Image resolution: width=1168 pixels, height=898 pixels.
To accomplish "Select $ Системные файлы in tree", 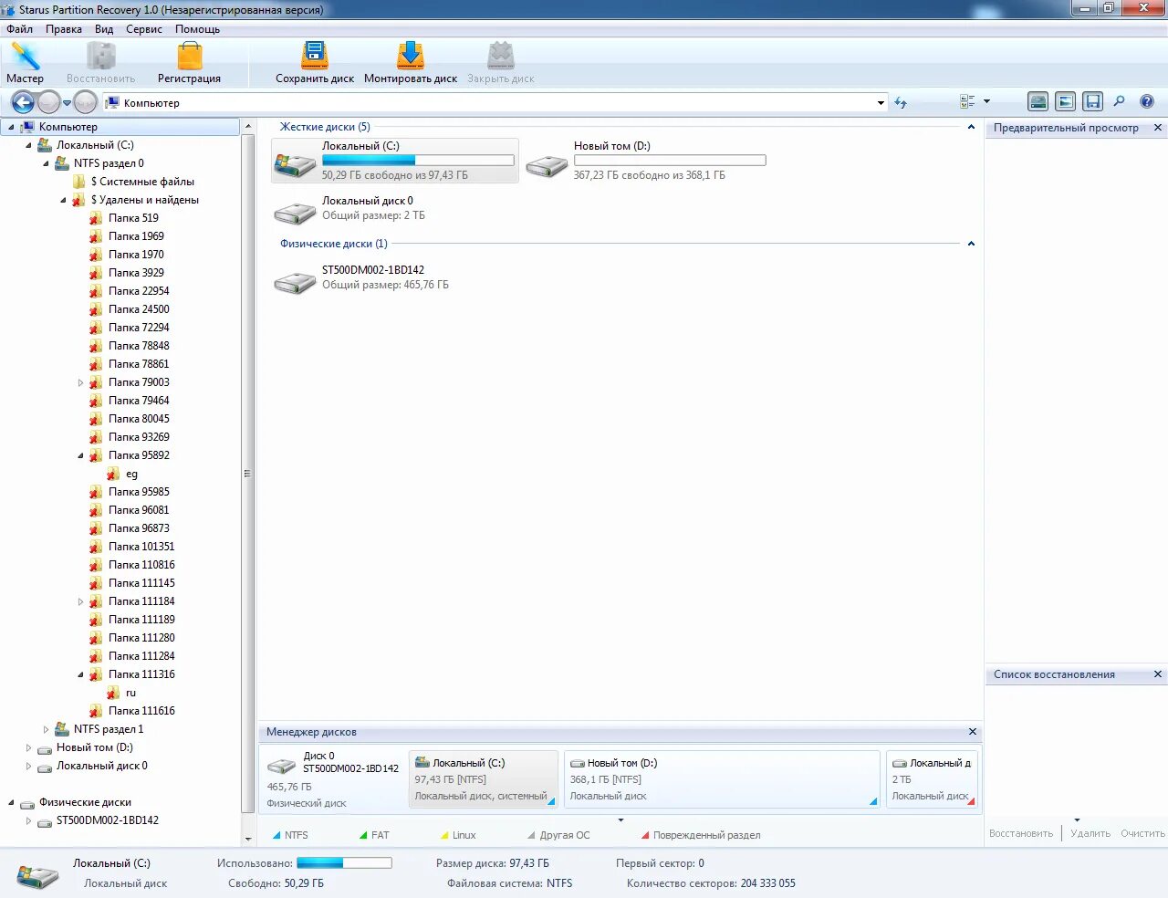I will click(x=141, y=182).
